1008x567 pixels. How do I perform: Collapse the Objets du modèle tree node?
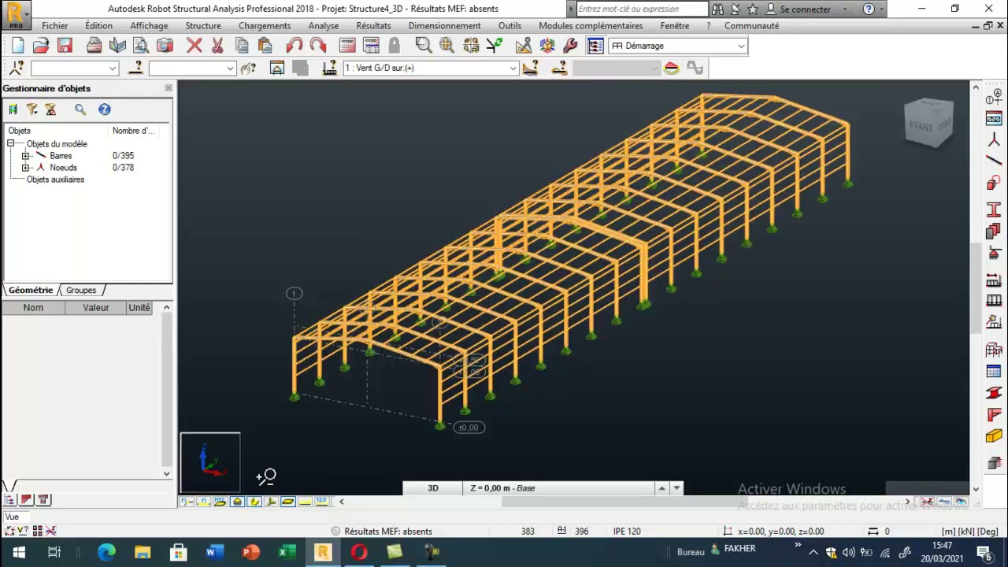coord(11,143)
